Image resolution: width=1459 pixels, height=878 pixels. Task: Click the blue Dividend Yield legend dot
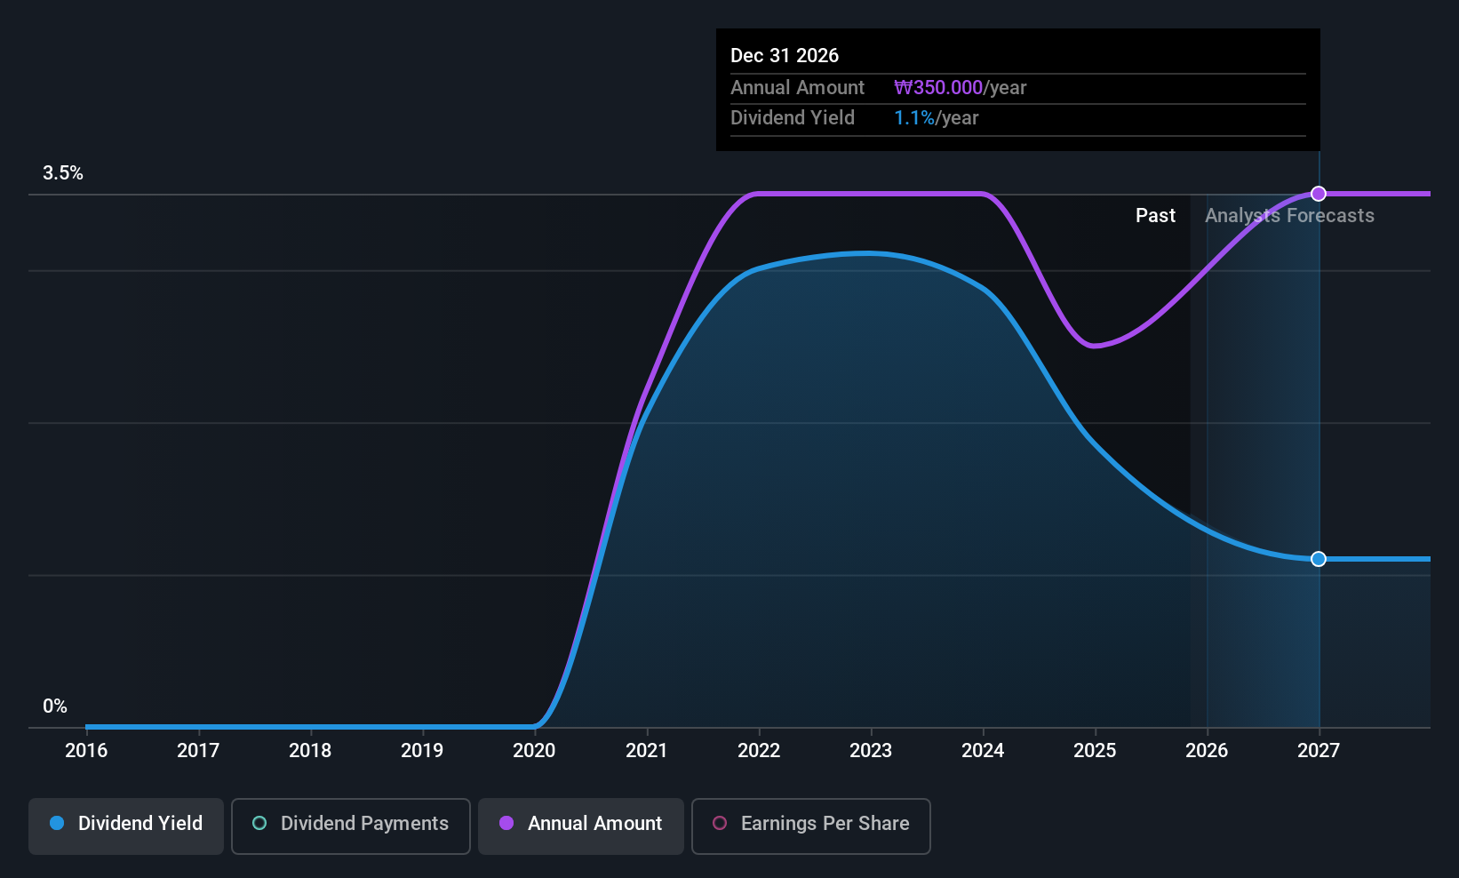(x=57, y=824)
